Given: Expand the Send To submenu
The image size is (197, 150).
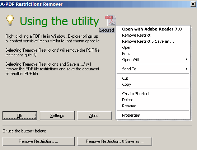Looking at the screenshot, I should coord(153,69).
